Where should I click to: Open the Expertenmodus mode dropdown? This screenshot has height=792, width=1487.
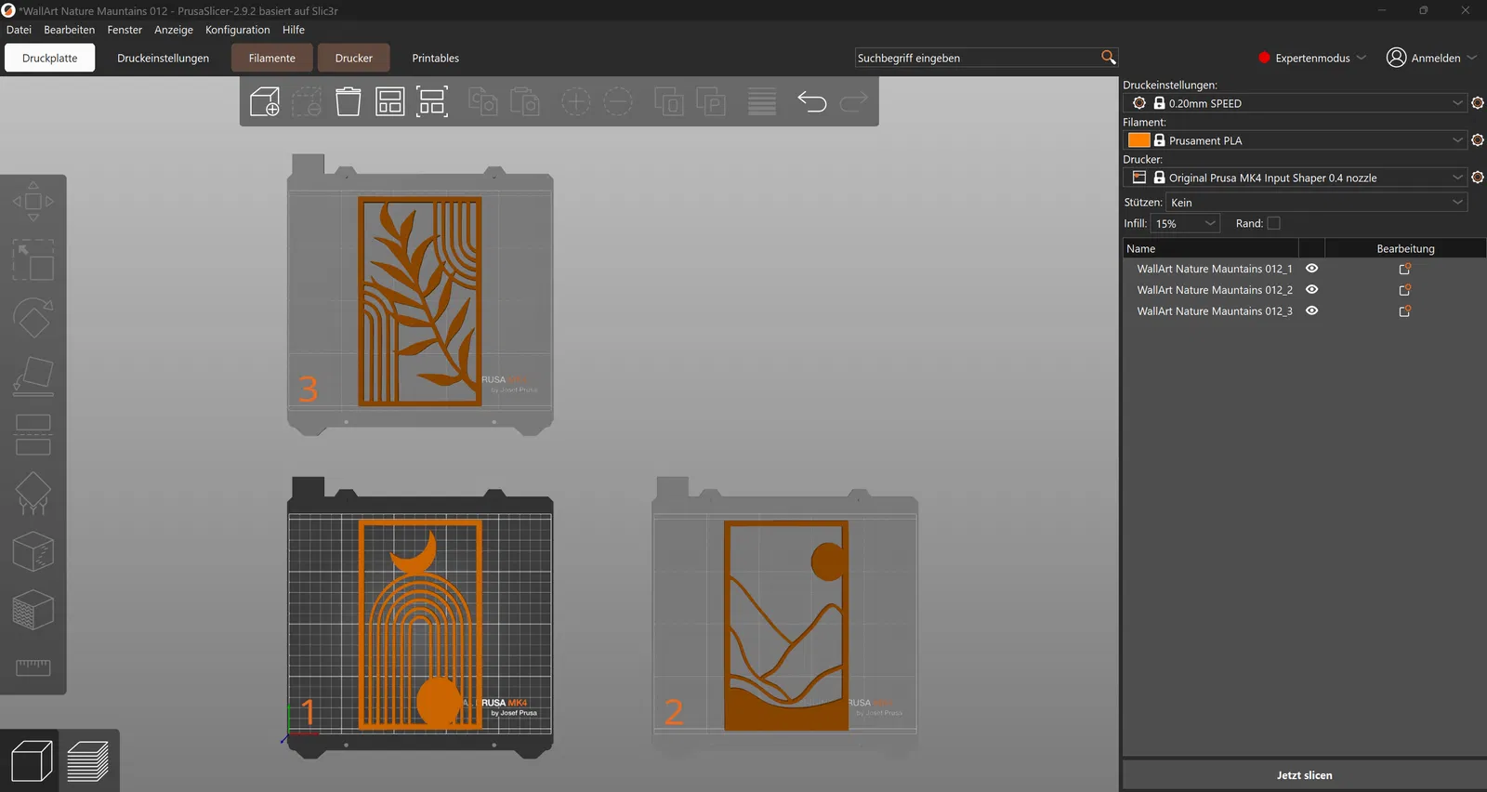click(x=1312, y=58)
